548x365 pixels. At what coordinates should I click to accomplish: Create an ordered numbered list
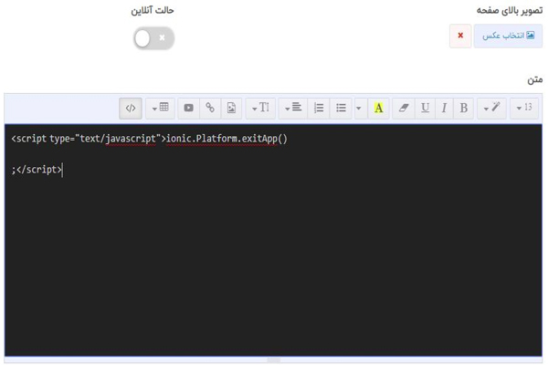(319, 109)
